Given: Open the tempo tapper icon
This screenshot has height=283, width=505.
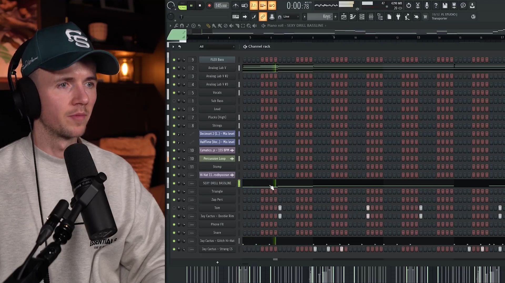Looking at the screenshot, I should (x=407, y=17).
